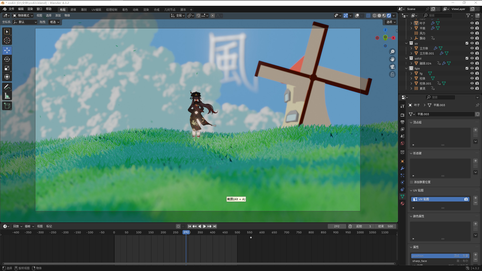This screenshot has width=482, height=271.
Task: Toggle camera view icon in viewport
Action: click(392, 67)
